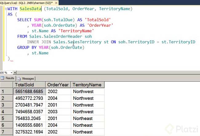Select all via grid corner cell
200x136 pixels.
(6, 85)
